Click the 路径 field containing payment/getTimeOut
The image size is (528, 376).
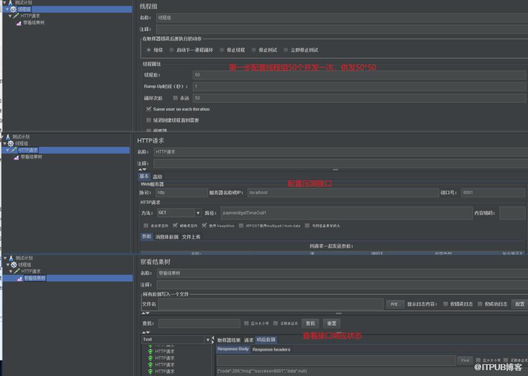(346, 213)
